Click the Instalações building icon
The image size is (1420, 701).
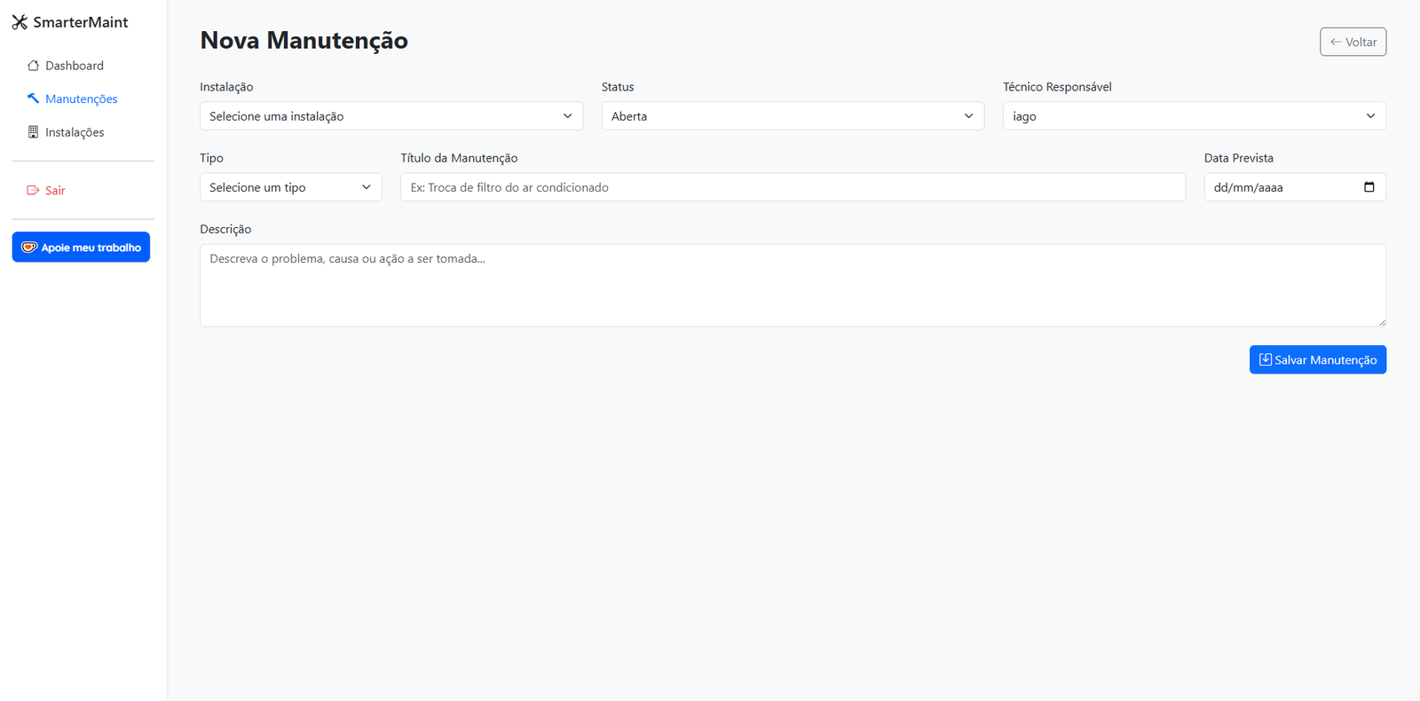(33, 132)
